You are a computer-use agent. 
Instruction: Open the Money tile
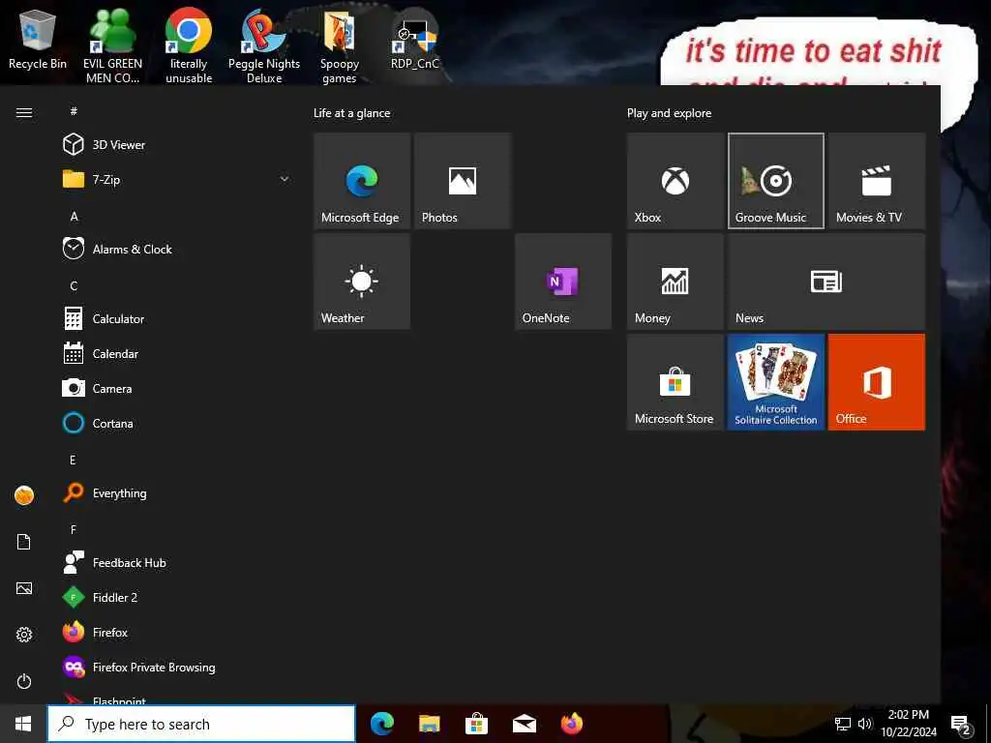(x=675, y=282)
